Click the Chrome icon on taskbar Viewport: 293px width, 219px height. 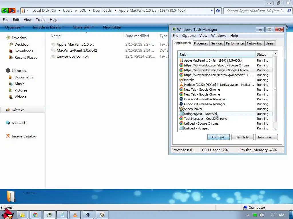click(35, 215)
